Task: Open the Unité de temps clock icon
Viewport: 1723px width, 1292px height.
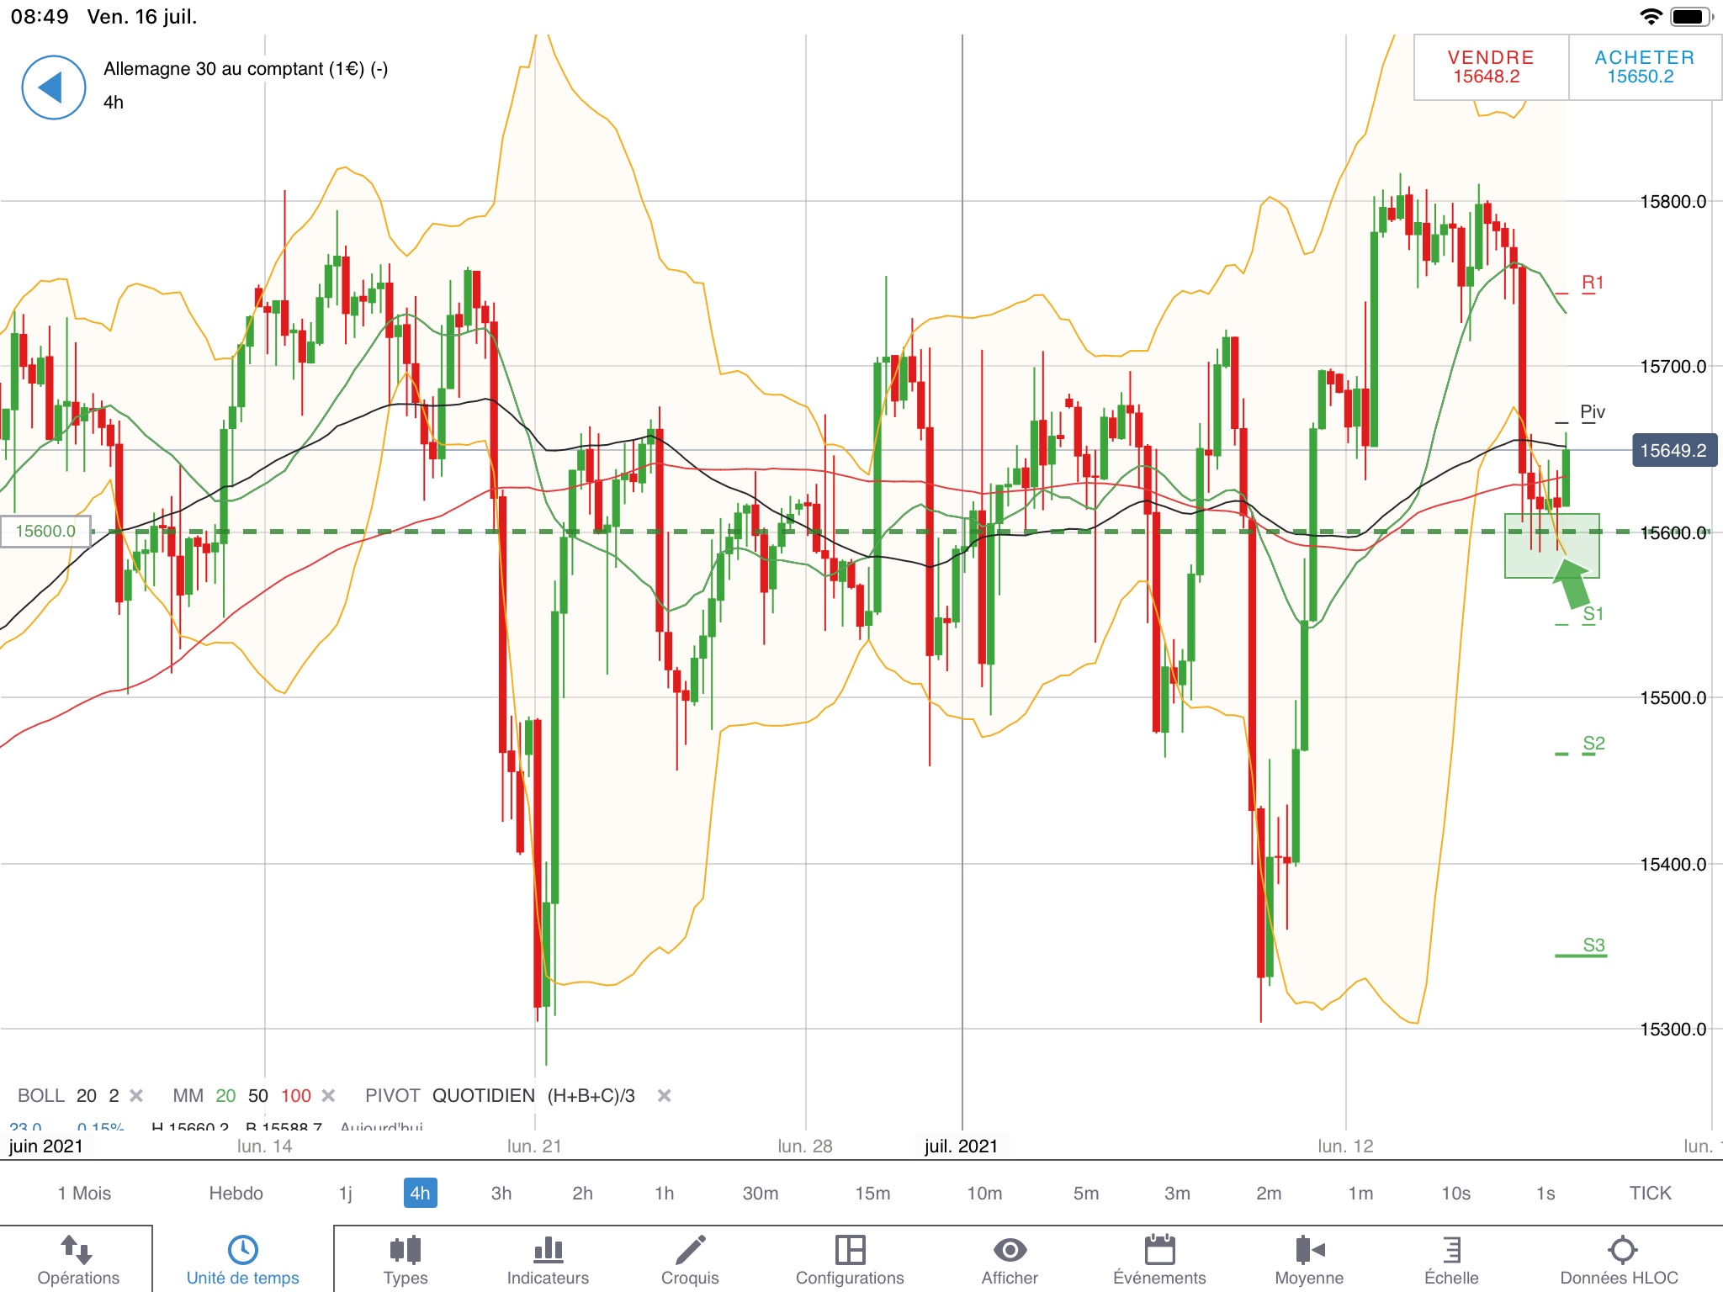Action: pyautogui.click(x=242, y=1250)
